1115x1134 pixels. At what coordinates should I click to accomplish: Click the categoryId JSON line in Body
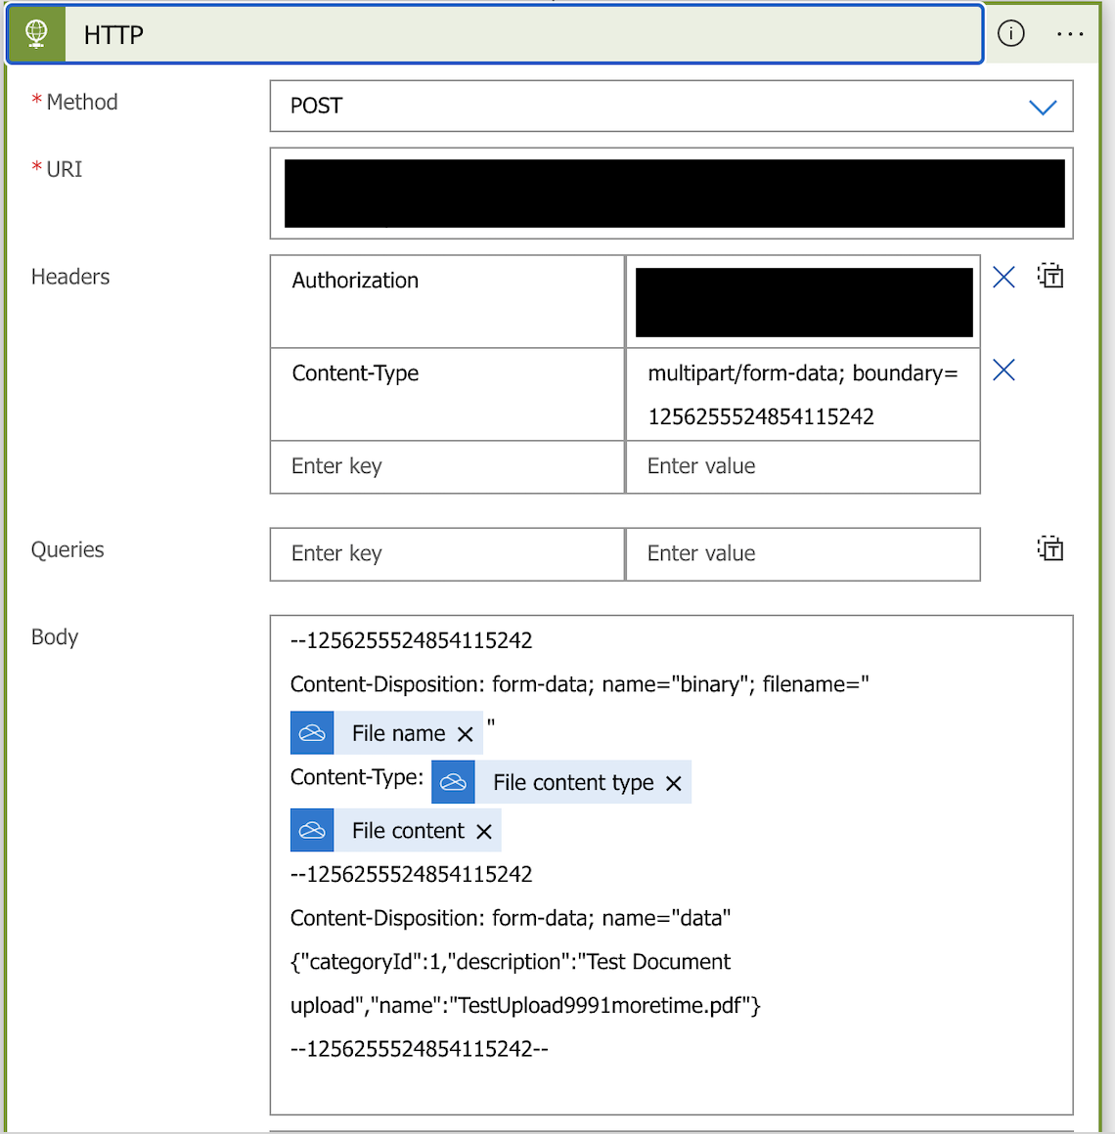pos(511,962)
